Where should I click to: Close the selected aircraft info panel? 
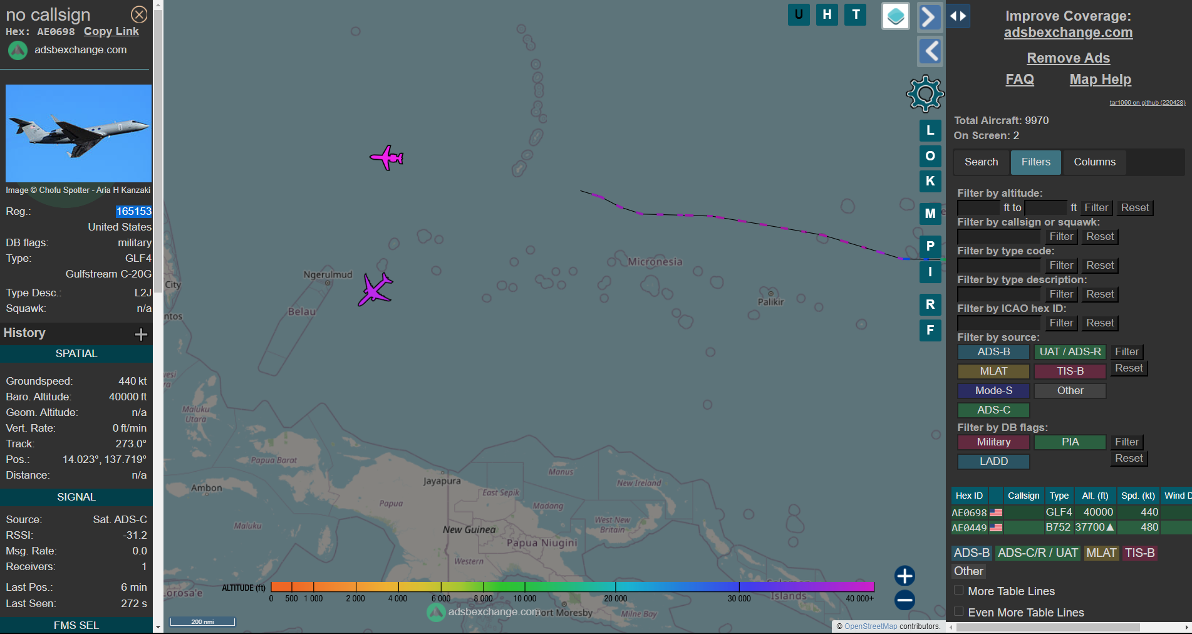click(139, 14)
